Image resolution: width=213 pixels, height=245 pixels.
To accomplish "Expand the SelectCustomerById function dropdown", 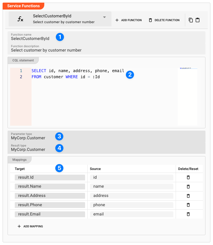I will click(104, 17).
